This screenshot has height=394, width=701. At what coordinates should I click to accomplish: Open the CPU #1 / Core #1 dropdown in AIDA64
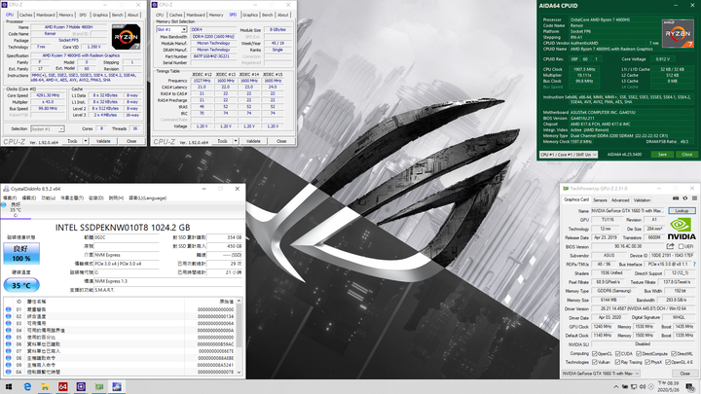[569, 154]
